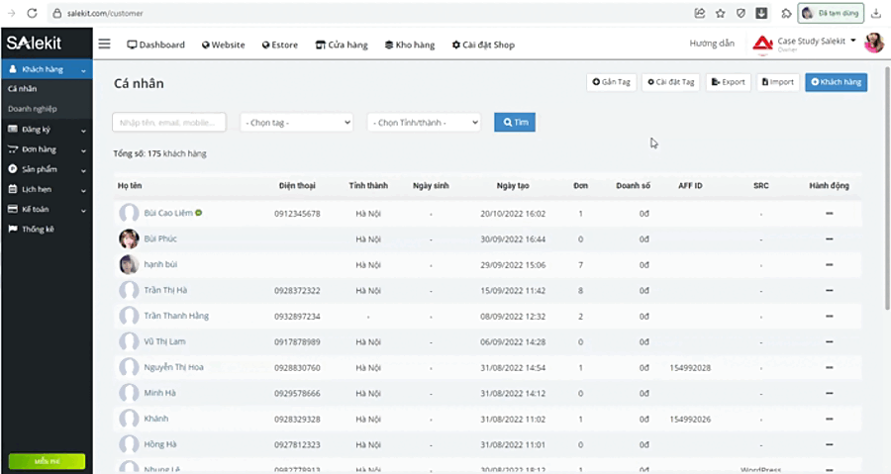Open action menu for Vũ Thị Lam row
Viewport: 891px width, 474px height.
[829, 341]
